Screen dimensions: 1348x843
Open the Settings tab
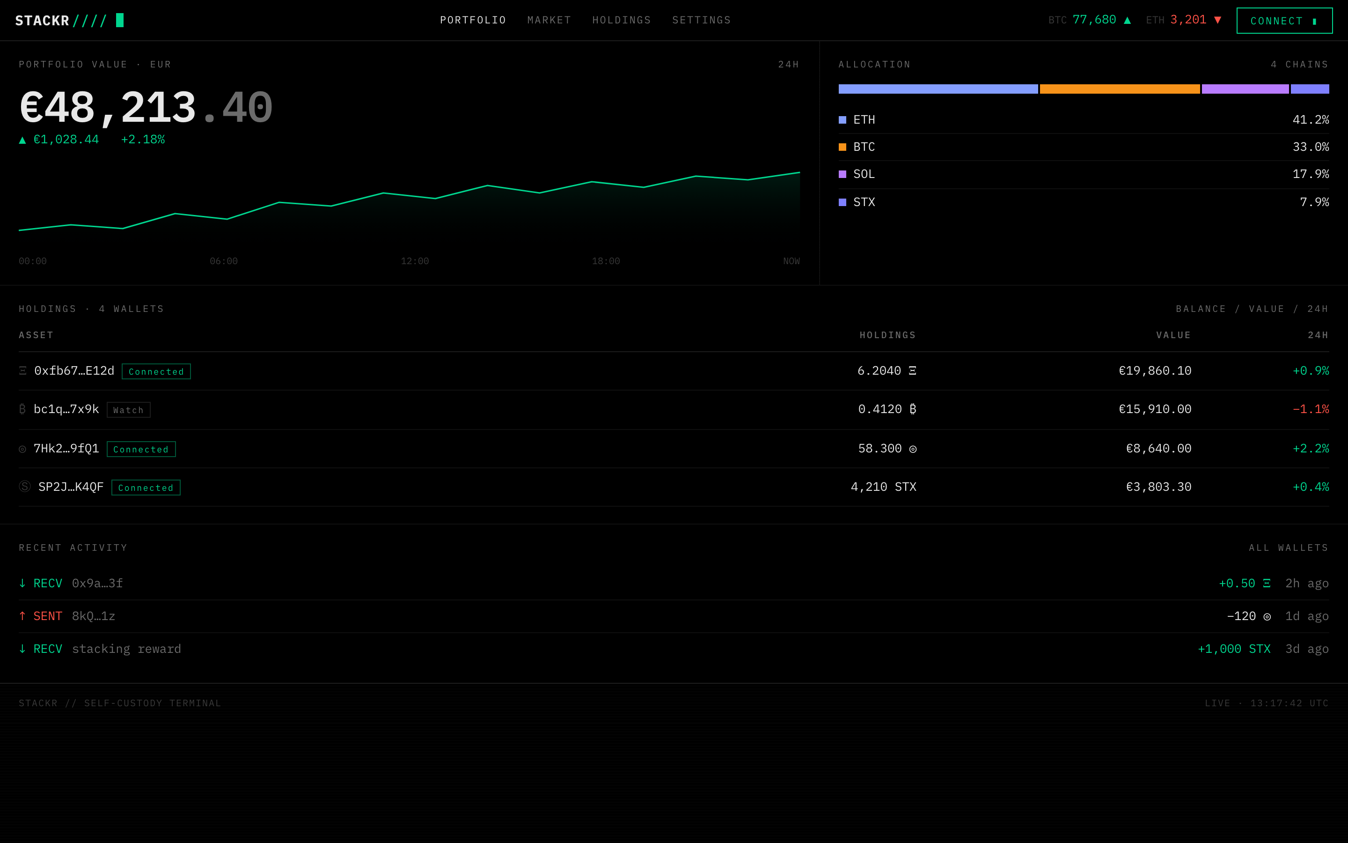point(701,20)
